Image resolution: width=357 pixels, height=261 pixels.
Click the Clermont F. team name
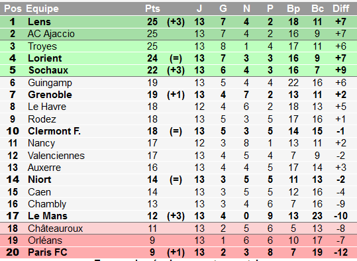pos(54,131)
